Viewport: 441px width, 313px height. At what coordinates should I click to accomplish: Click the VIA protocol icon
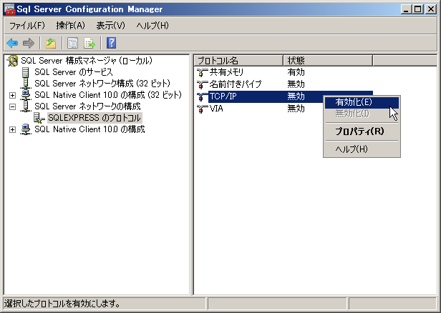[202, 109]
